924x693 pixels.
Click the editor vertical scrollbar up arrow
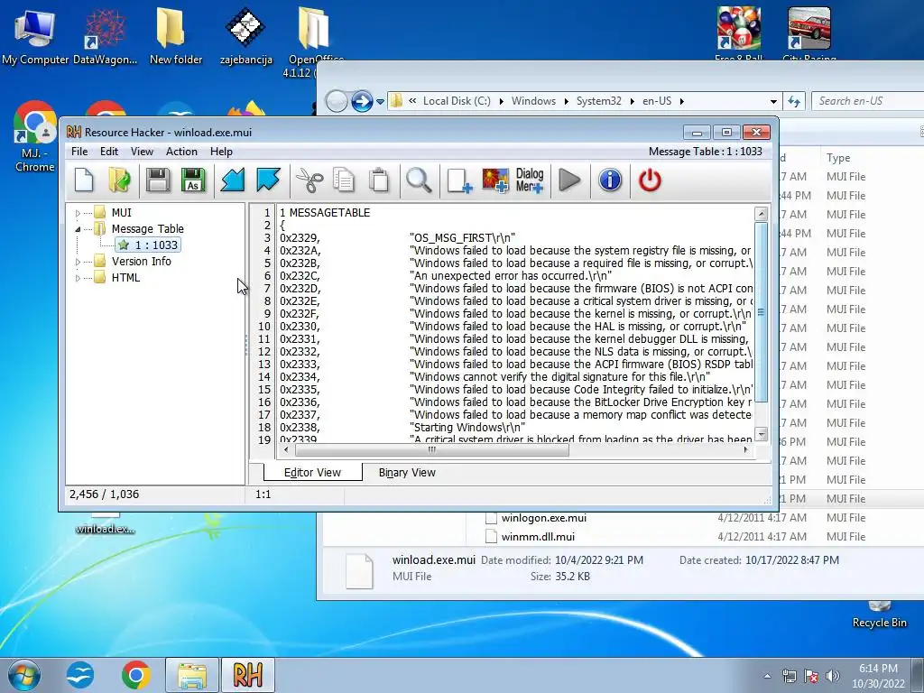pos(761,214)
